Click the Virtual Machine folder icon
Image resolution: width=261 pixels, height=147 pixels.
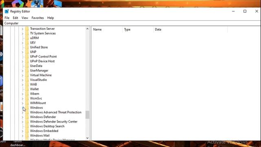click(27, 75)
